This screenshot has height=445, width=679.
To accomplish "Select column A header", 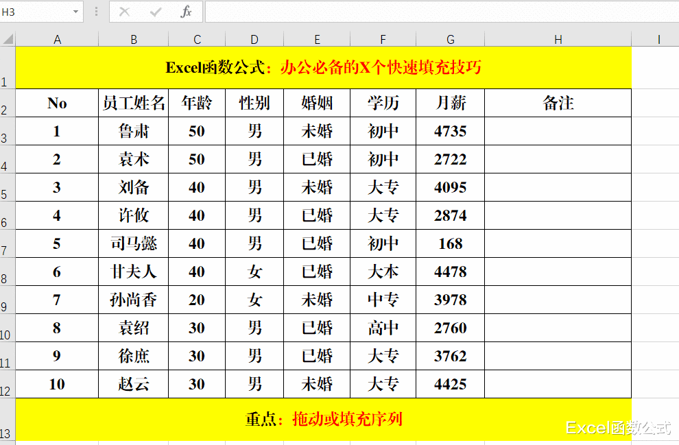I will 57,40.
